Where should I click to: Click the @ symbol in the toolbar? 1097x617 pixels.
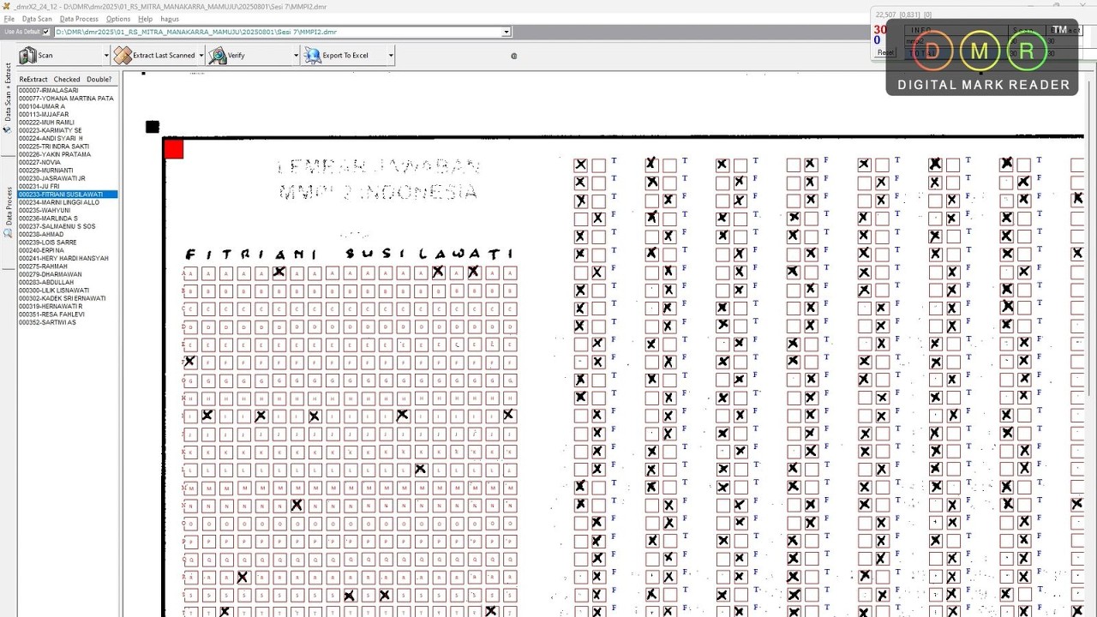click(514, 56)
